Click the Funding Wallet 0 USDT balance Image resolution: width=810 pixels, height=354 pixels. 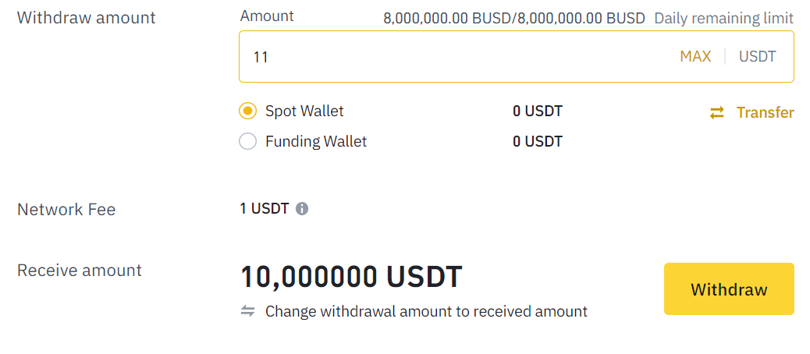click(537, 142)
